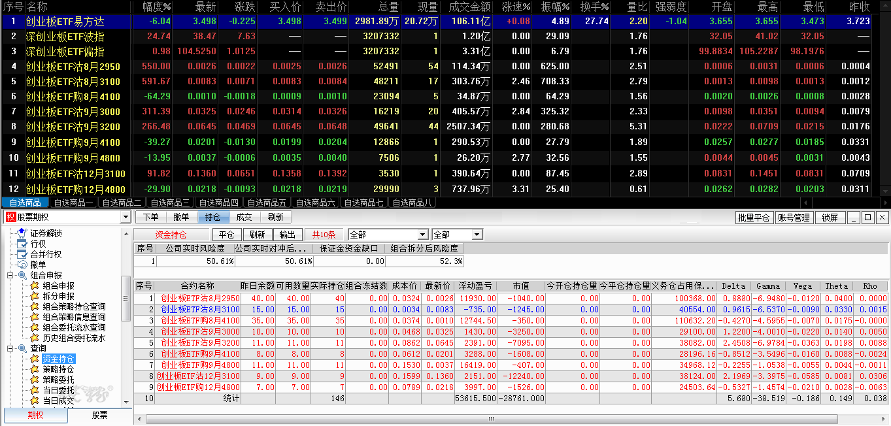Click star icon beside 策略持仓
Image resolution: width=891 pixels, height=426 pixels.
click(35, 369)
